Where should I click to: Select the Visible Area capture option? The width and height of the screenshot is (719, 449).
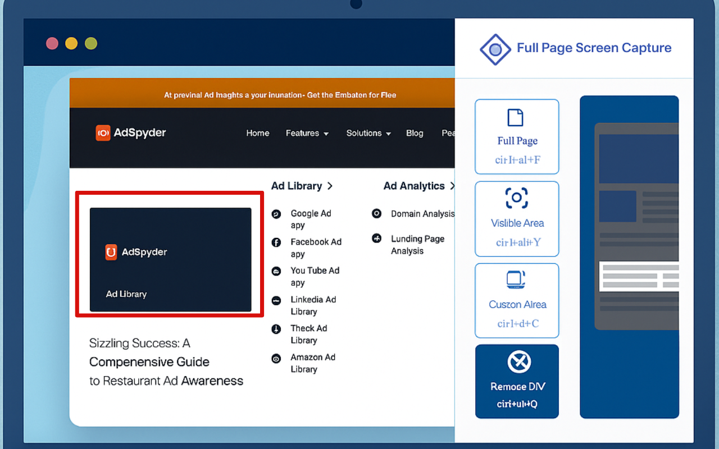pos(517,218)
